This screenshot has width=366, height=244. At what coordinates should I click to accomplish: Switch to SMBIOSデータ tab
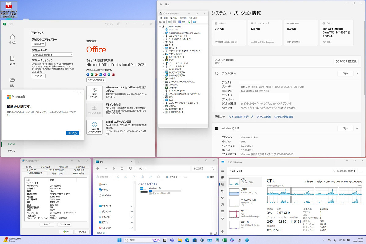pos(79,173)
